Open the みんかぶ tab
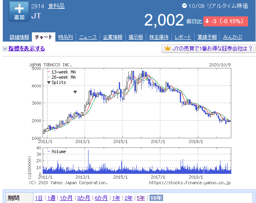Viewport: 256px width, 203px height. [x=232, y=37]
